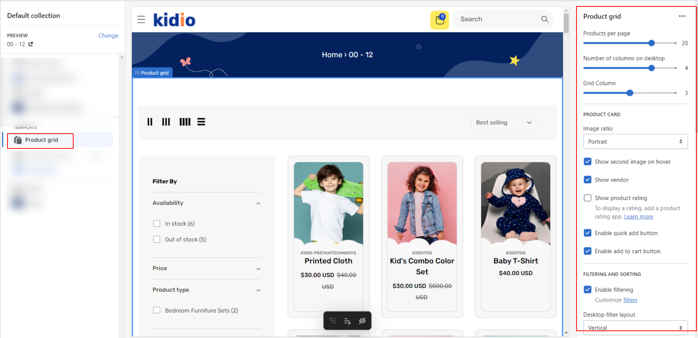Screen dimensions: 698x338
Task: Open the hamburger menu in store preview
Action: tap(141, 20)
